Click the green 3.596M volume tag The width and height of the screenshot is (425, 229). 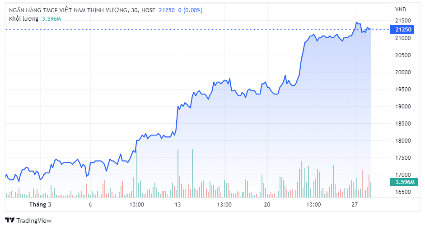point(402,182)
